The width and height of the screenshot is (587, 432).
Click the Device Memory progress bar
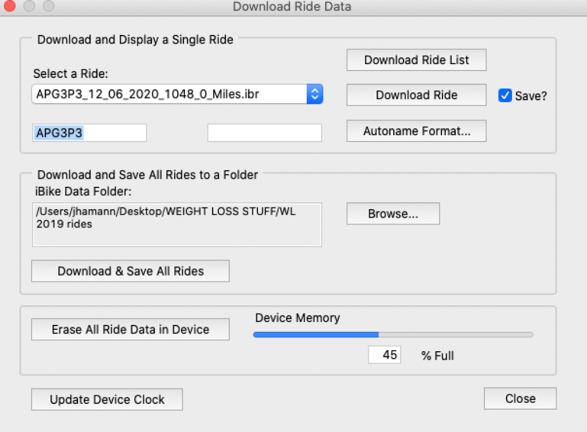(393, 335)
